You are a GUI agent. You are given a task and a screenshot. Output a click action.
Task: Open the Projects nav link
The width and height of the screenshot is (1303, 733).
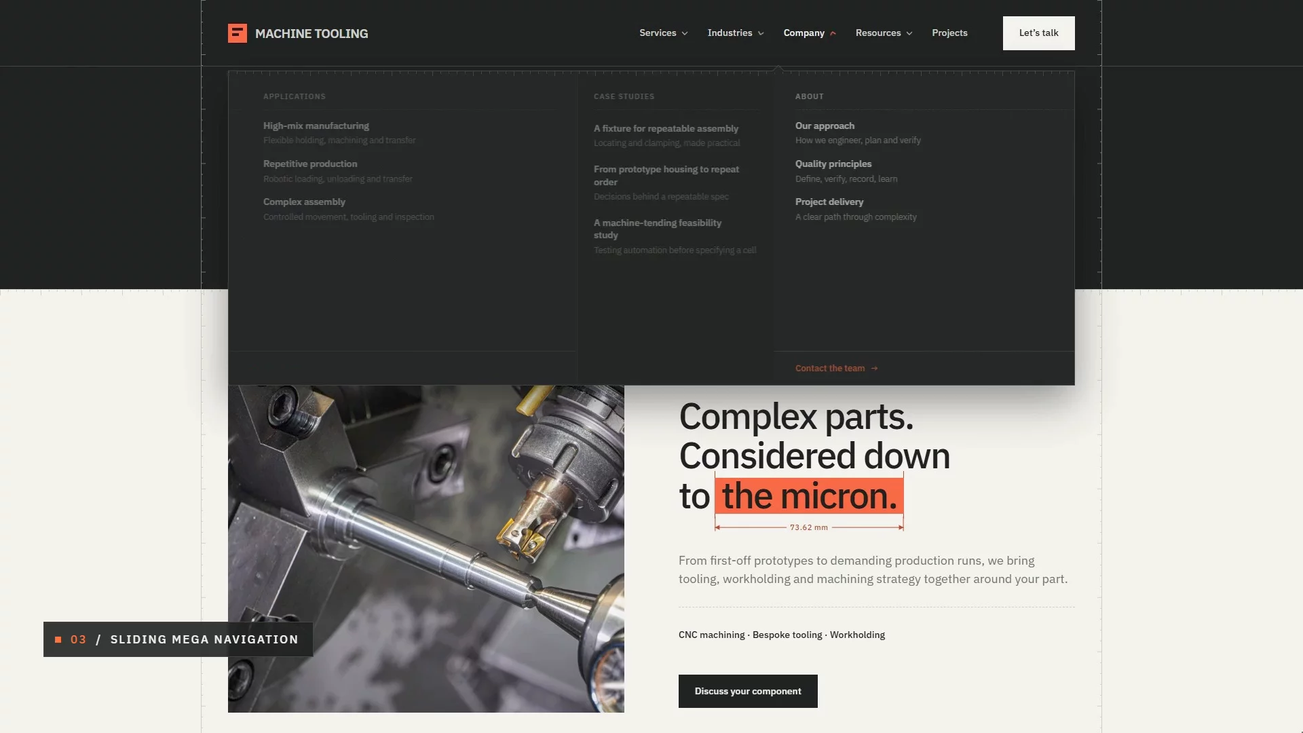tap(949, 33)
